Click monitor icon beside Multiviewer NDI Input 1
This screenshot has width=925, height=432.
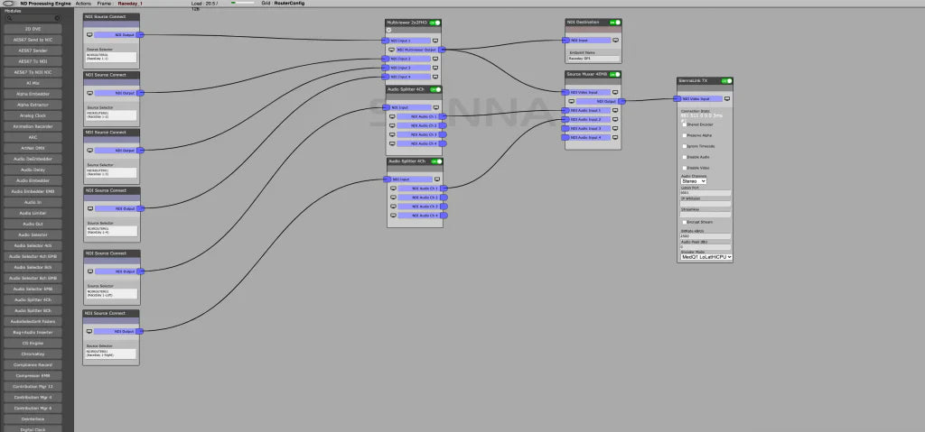435,41
